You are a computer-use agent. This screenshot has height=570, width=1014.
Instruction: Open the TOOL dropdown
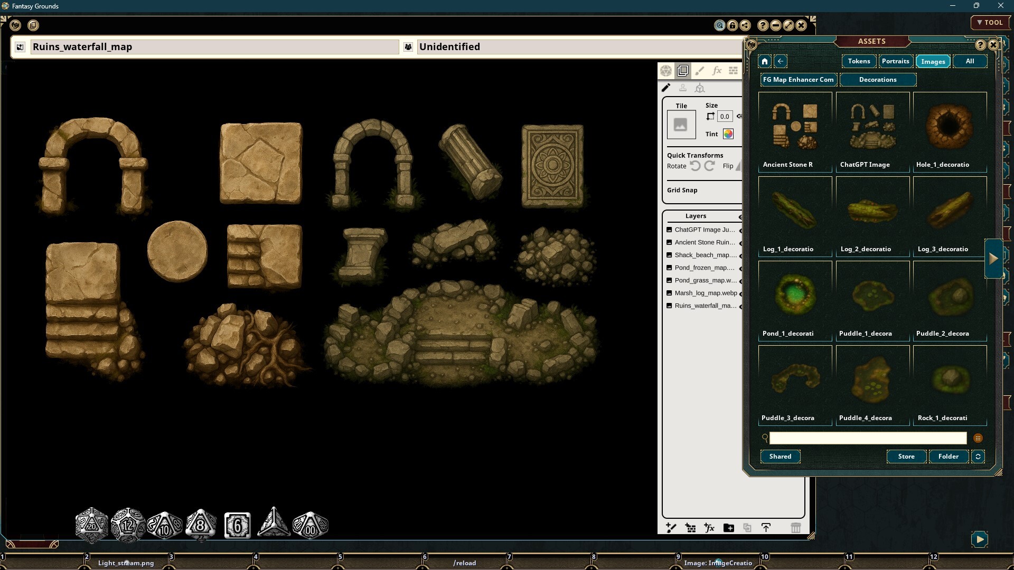click(990, 23)
